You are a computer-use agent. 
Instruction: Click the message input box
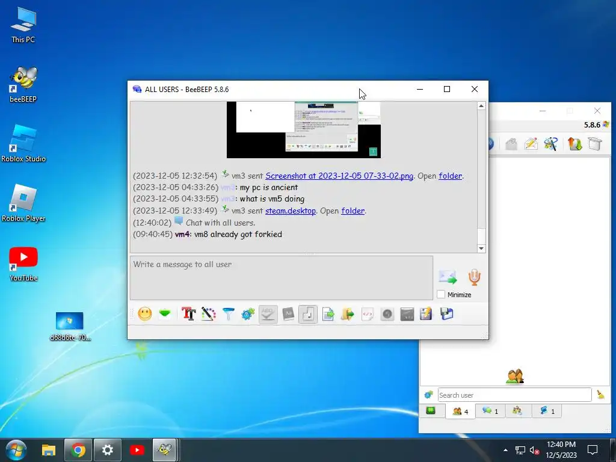[282, 278]
